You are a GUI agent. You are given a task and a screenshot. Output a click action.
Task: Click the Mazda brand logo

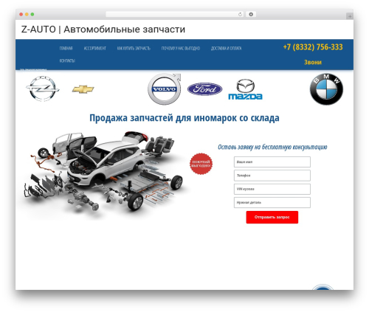coord(245,89)
